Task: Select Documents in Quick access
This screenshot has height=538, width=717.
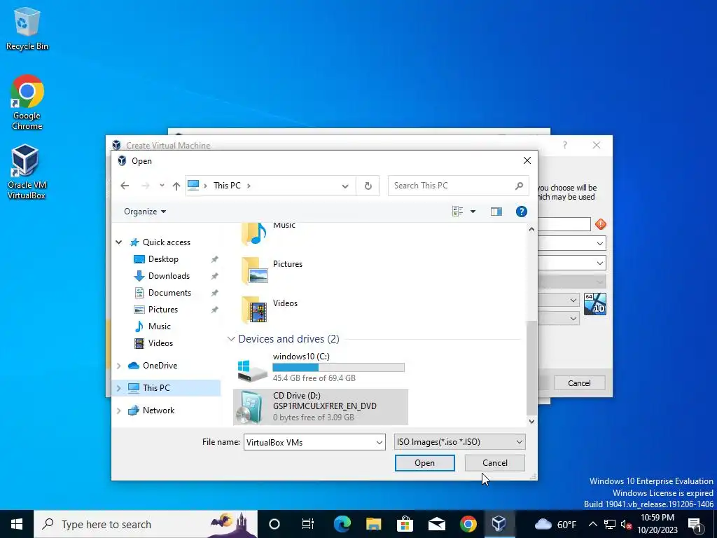Action: 169,293
